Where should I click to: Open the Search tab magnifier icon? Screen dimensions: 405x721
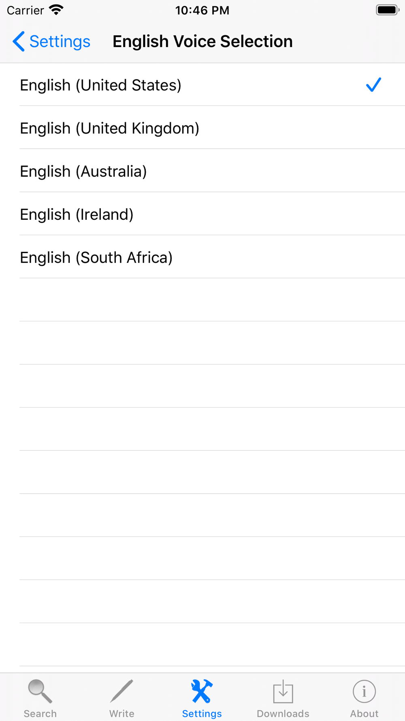click(x=40, y=691)
